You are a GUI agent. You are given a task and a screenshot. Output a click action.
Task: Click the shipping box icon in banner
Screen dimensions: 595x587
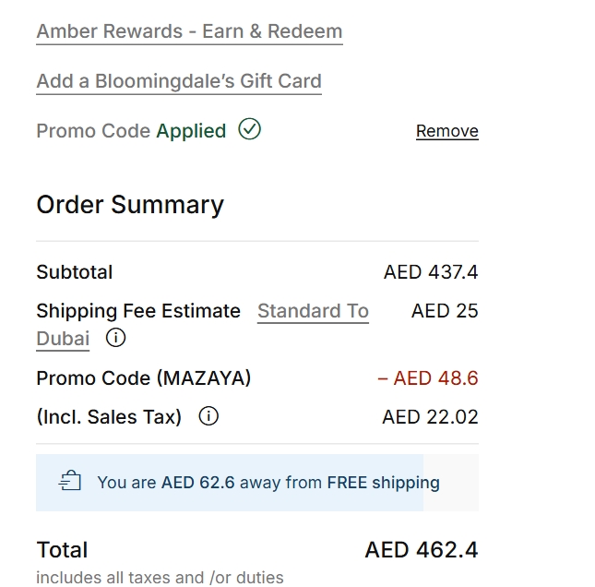pos(70,482)
